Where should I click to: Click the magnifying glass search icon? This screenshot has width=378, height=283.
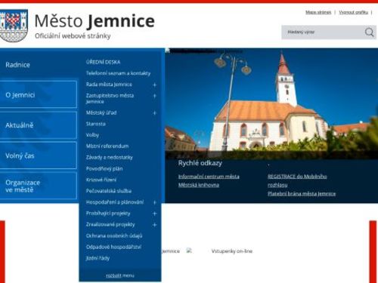[x=369, y=32]
